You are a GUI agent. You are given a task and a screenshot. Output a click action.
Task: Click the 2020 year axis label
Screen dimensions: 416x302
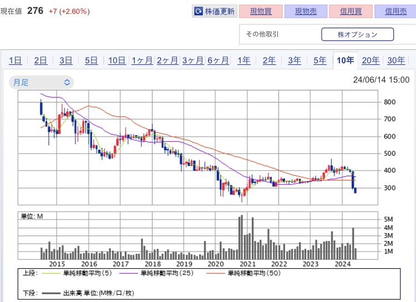pyautogui.click(x=216, y=264)
